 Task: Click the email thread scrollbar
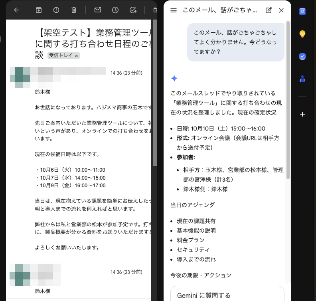[x=155, y=93]
